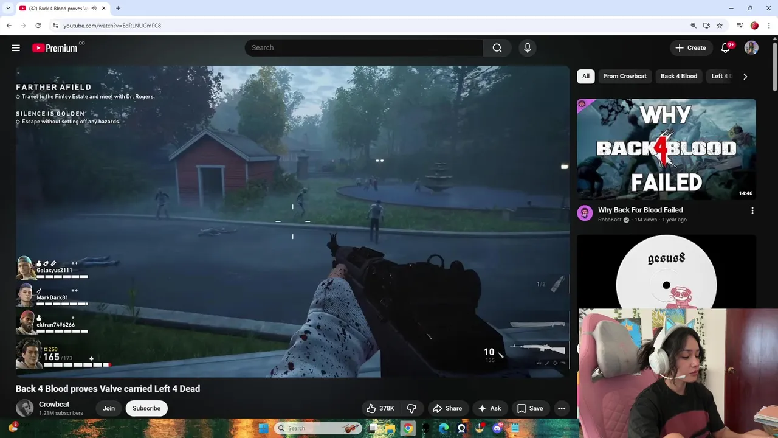The height and width of the screenshot is (438, 778).
Task: Click the address bar URL
Action: click(x=112, y=26)
